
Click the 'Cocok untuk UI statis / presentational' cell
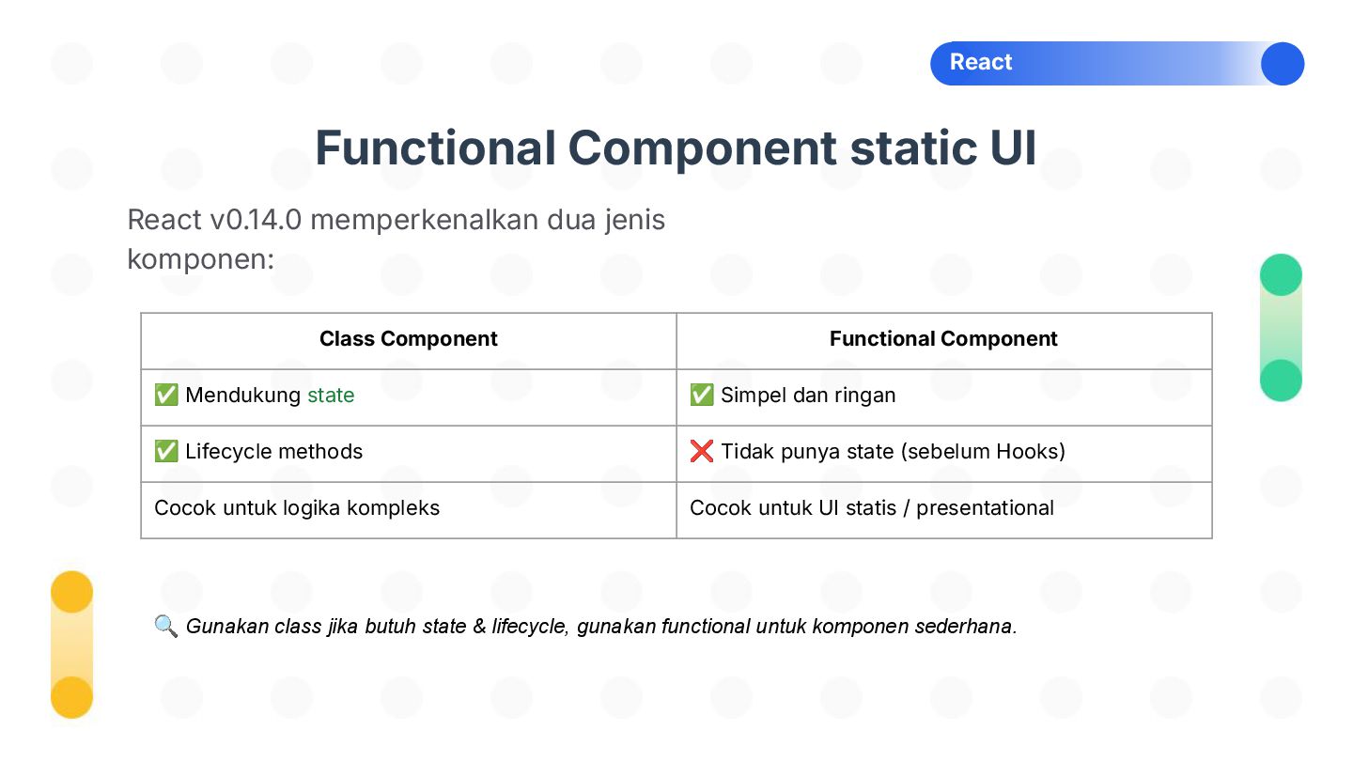944,510
